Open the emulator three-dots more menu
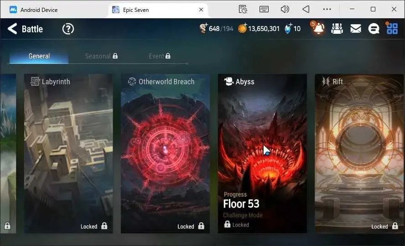The image size is (405, 246). tap(327, 9)
